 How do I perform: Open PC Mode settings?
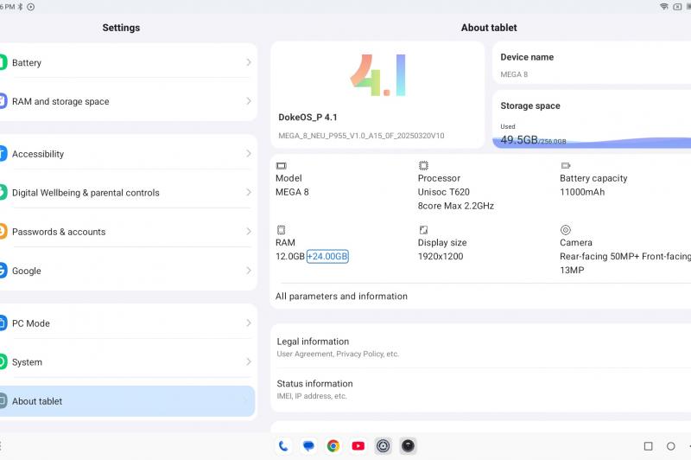125,323
